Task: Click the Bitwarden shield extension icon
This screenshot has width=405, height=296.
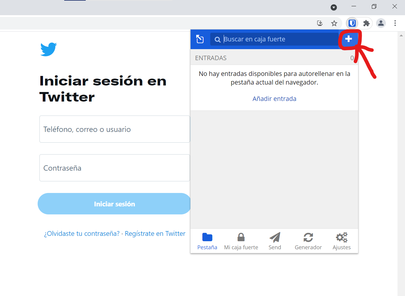Action: click(352, 23)
